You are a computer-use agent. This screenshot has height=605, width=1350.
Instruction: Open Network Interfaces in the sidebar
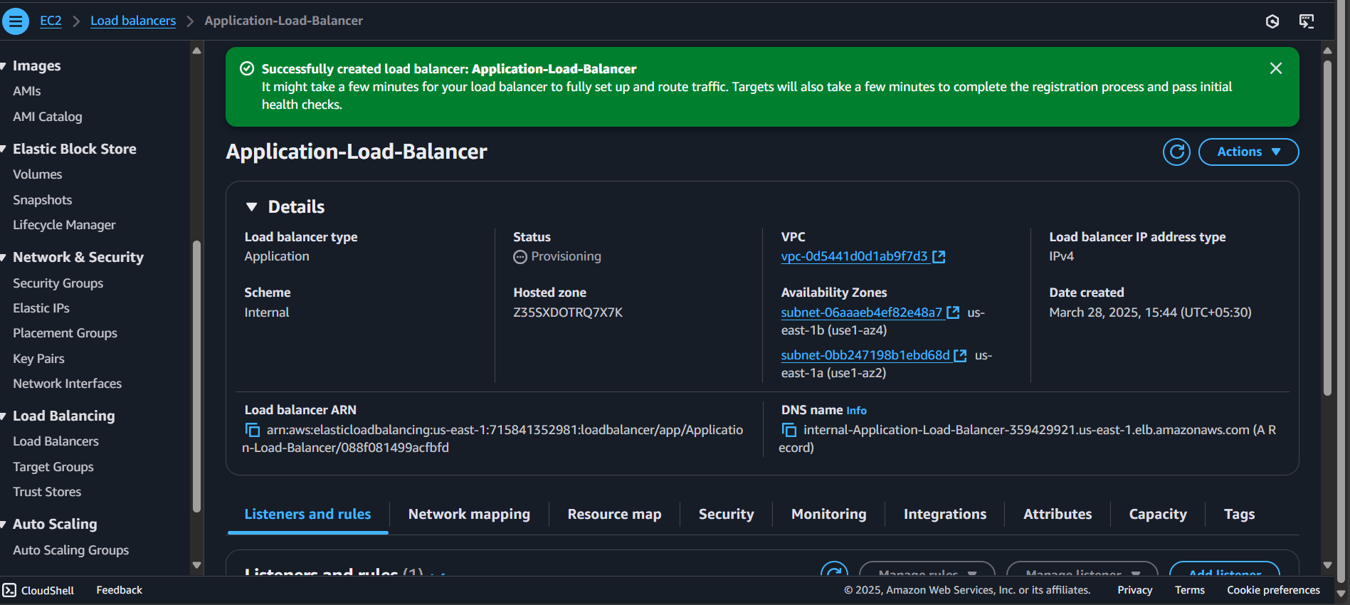pyautogui.click(x=68, y=384)
